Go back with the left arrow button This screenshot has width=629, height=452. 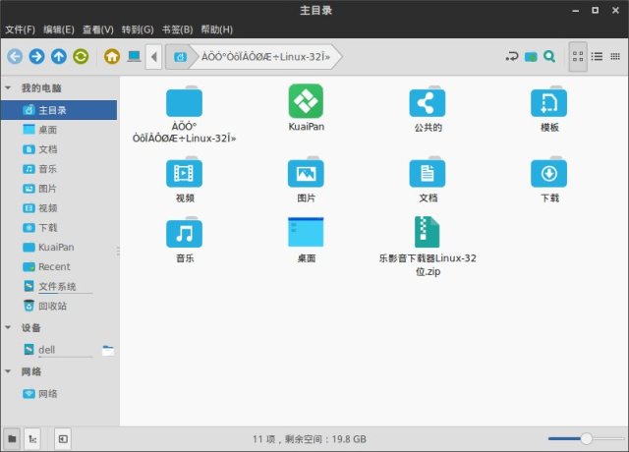tap(15, 57)
